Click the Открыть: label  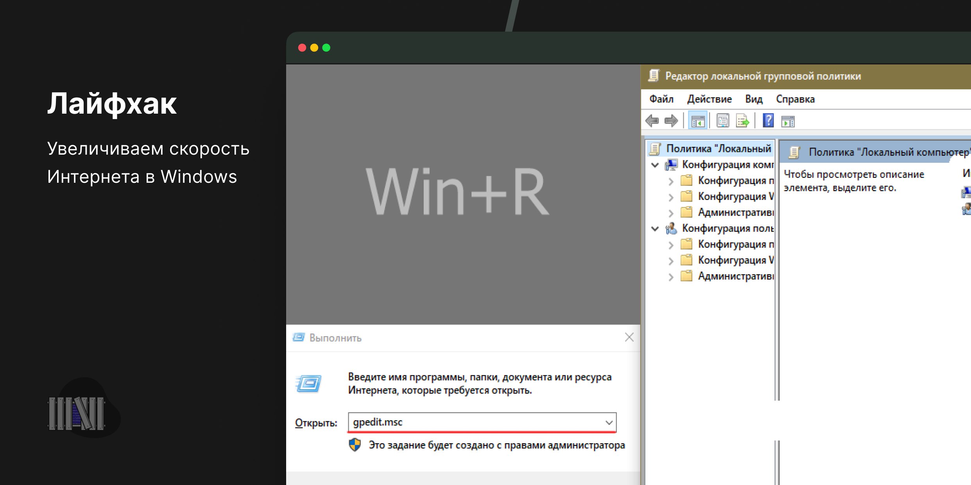[x=316, y=423]
